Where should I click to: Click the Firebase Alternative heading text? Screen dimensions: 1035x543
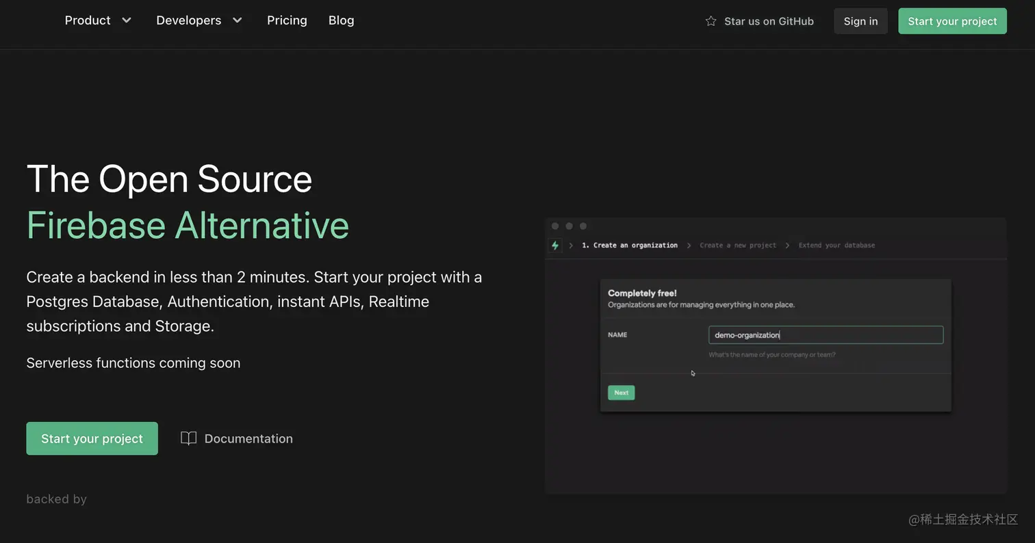pyautogui.click(x=188, y=225)
